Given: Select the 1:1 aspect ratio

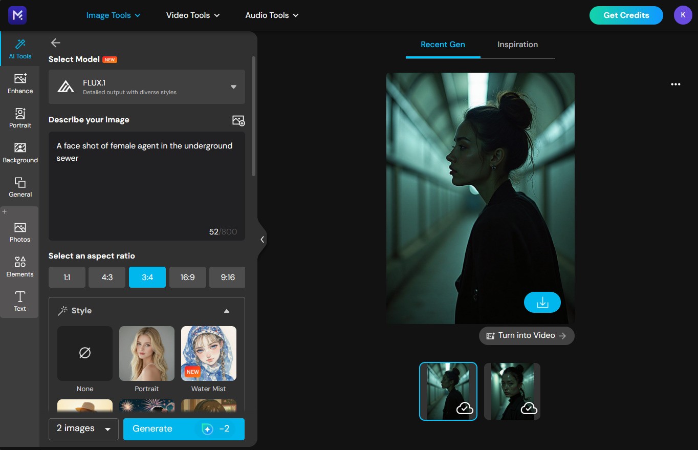Looking at the screenshot, I should (x=67, y=277).
